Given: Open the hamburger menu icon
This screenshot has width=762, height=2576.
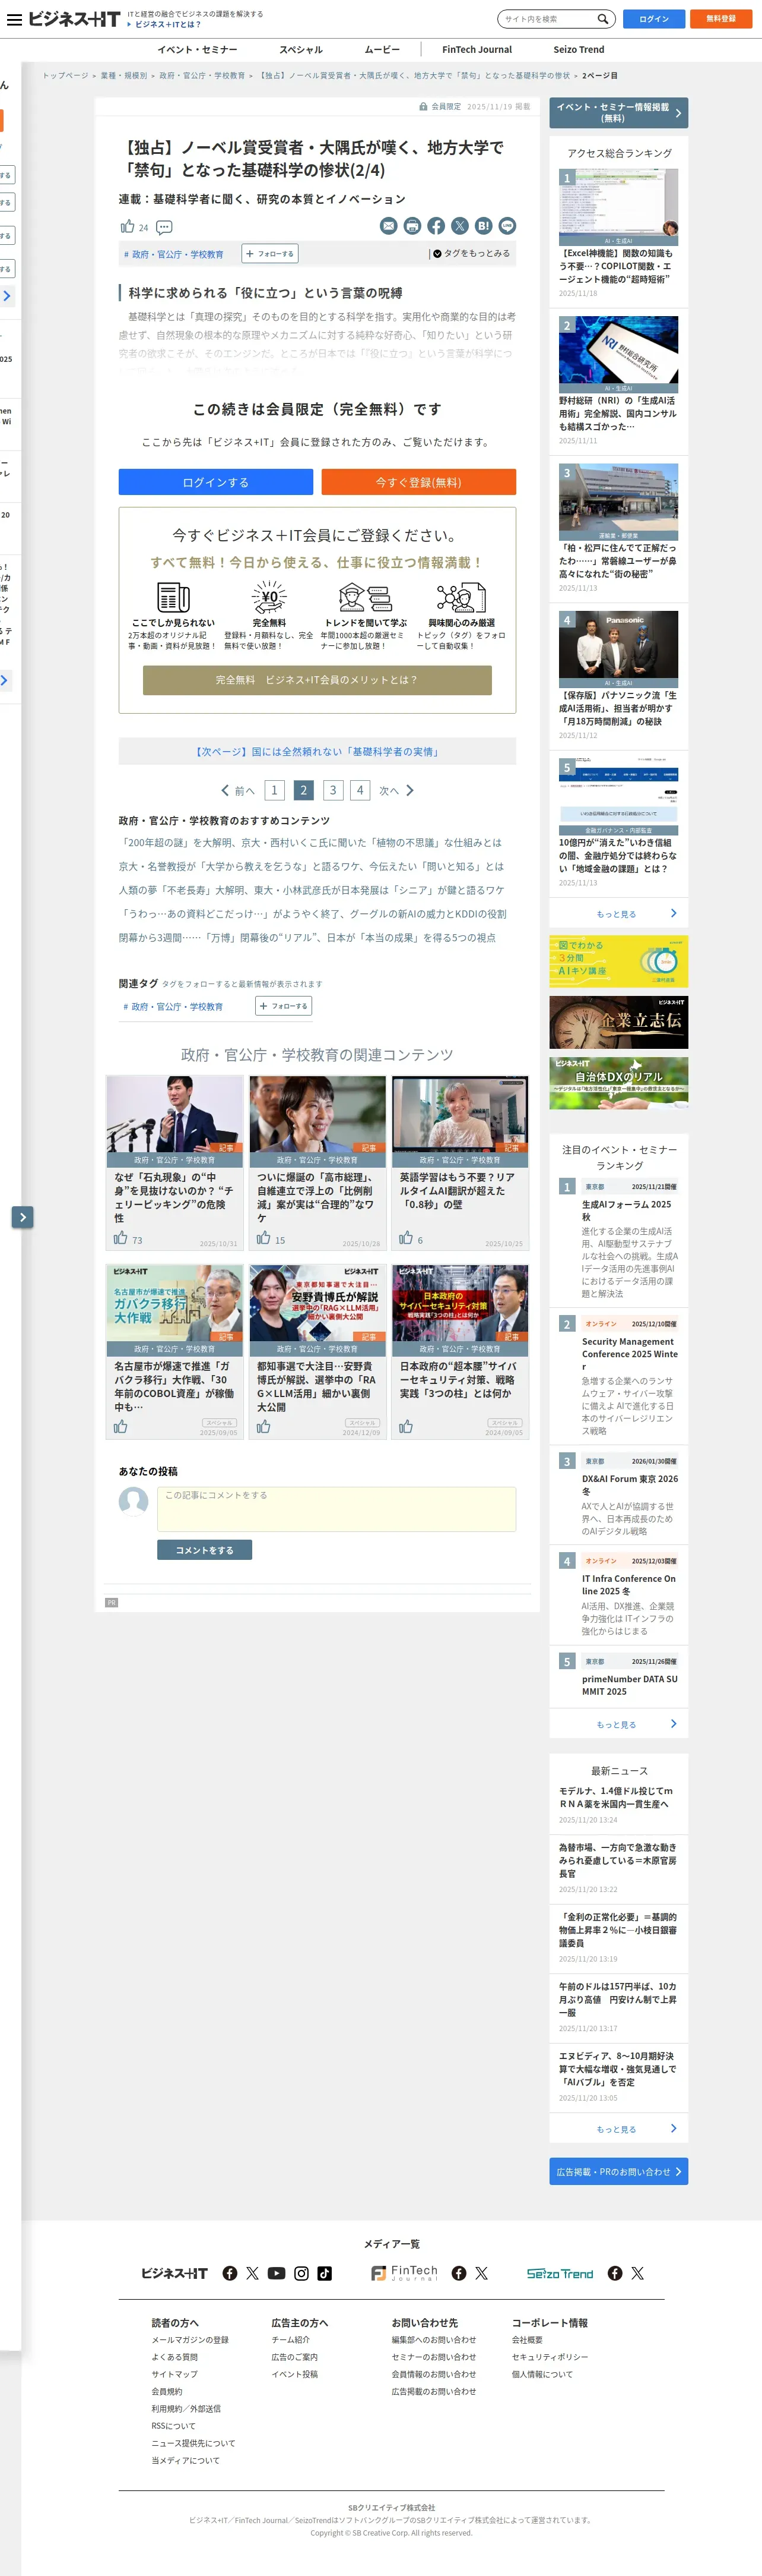Looking at the screenshot, I should coord(14,19).
